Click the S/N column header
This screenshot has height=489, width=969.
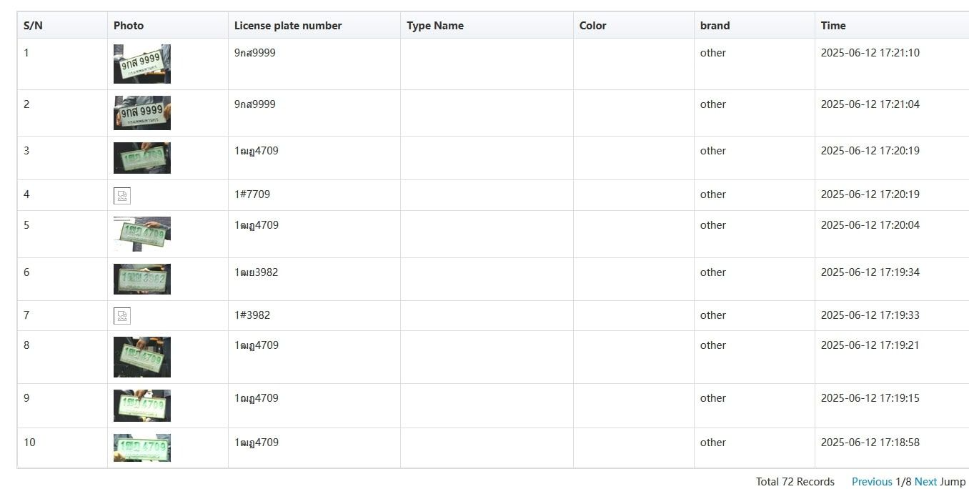33,26
